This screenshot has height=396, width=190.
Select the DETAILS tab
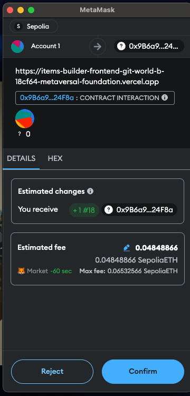coord(21,159)
